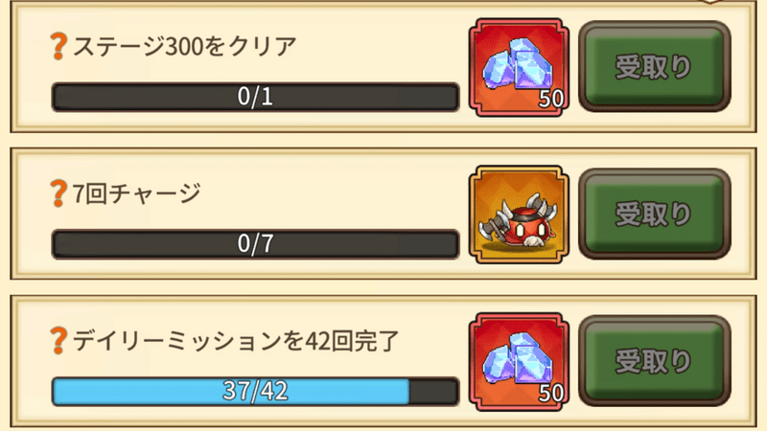Select the ステージ300をクリア mission title
This screenshot has height=431, width=767.
(184, 47)
